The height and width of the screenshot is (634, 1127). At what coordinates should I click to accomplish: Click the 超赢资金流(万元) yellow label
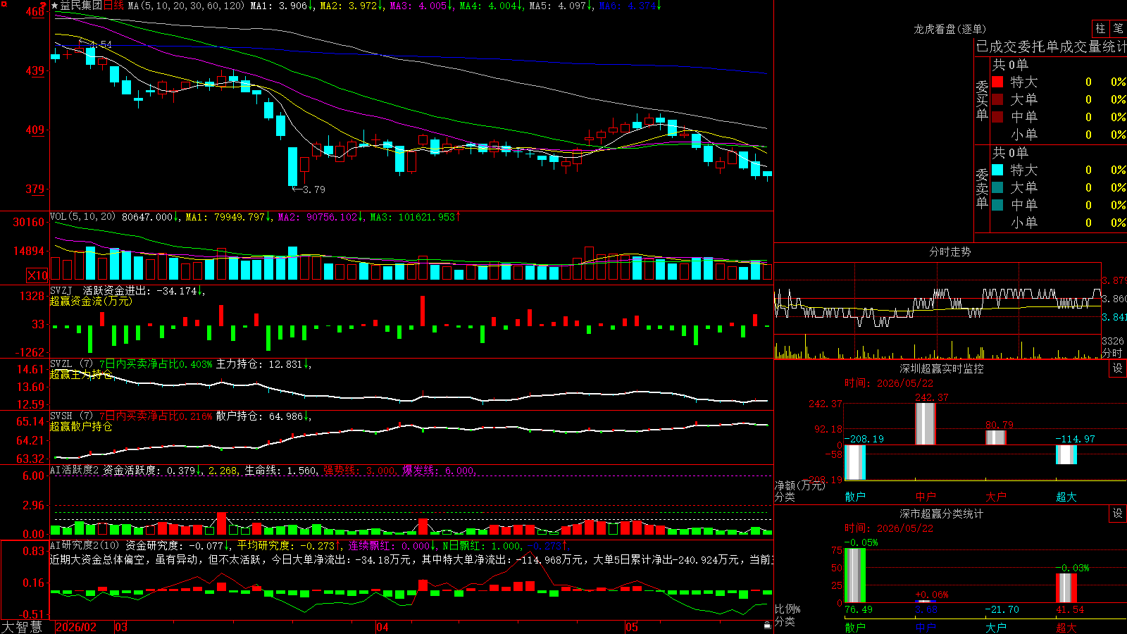(x=91, y=301)
